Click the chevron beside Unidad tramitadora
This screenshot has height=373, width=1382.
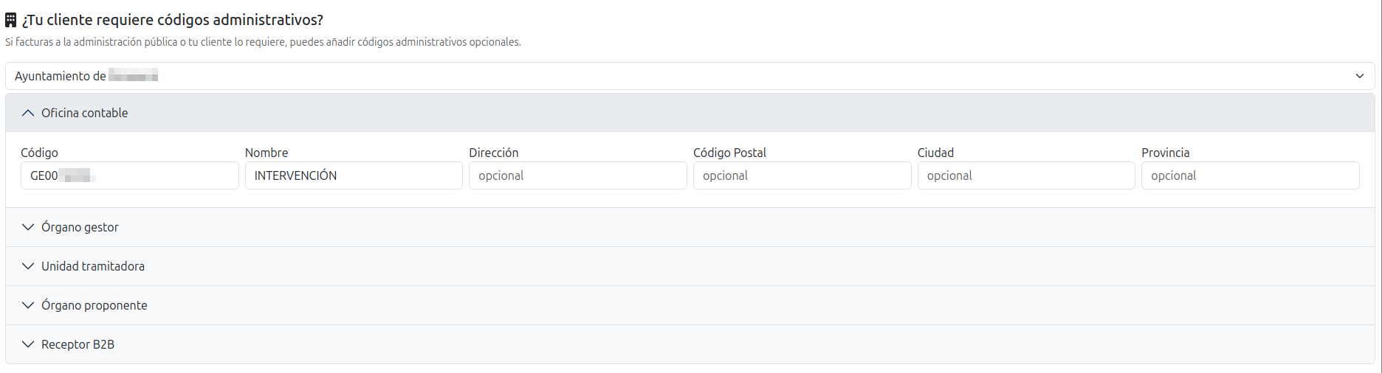click(28, 266)
